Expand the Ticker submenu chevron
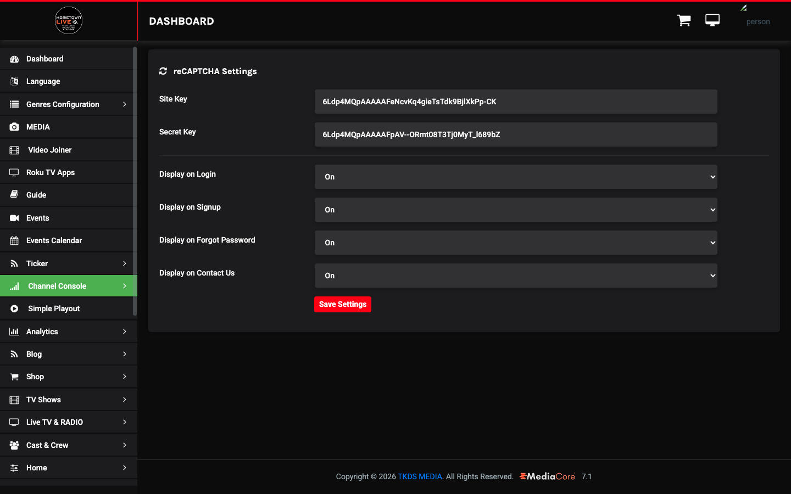This screenshot has width=791, height=494. (x=125, y=263)
